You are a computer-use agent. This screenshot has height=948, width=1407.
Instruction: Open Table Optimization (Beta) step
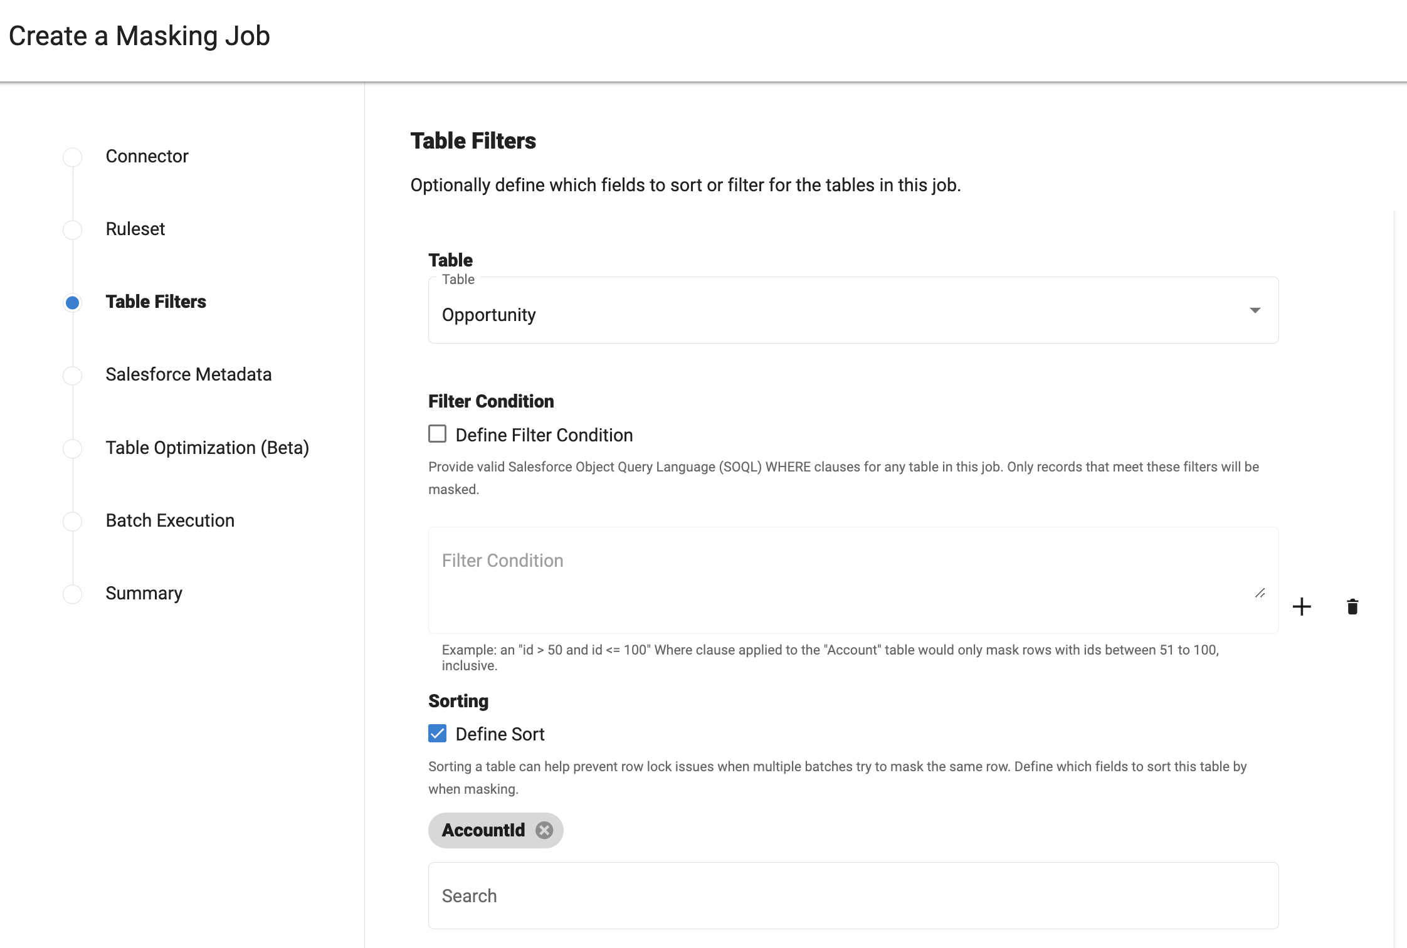coord(207,448)
